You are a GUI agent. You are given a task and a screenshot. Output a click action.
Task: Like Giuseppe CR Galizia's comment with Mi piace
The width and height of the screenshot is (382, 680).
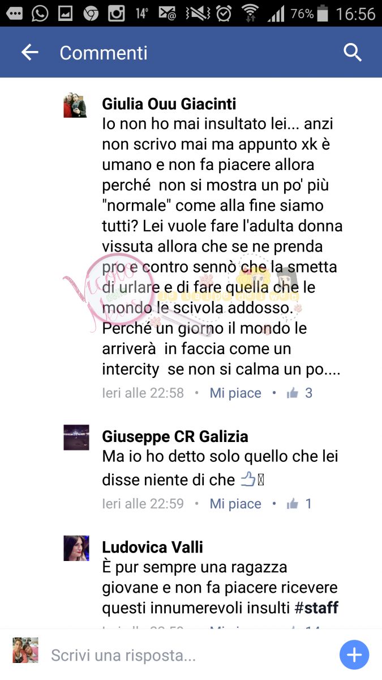235,504
